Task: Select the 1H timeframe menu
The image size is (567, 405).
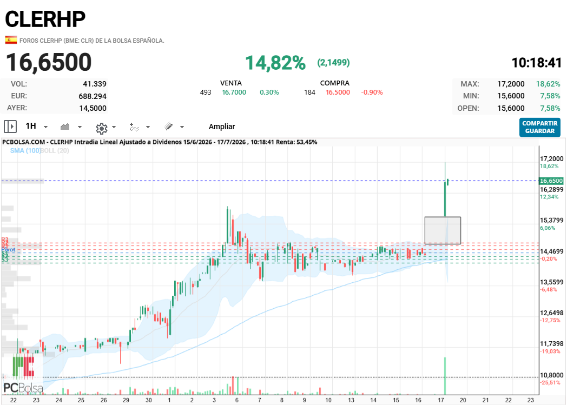Action: tap(31, 126)
